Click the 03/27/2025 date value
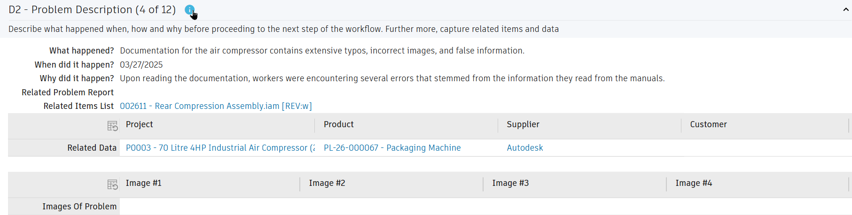 tap(141, 65)
